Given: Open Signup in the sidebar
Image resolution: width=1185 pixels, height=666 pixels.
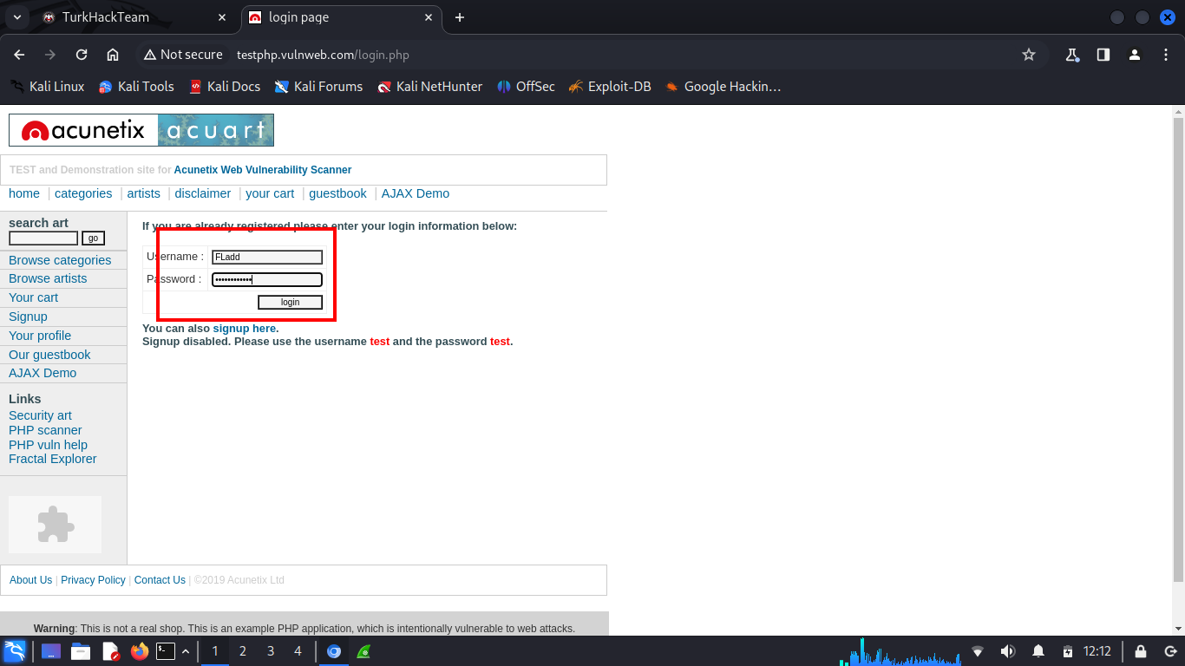Looking at the screenshot, I should click(x=28, y=317).
